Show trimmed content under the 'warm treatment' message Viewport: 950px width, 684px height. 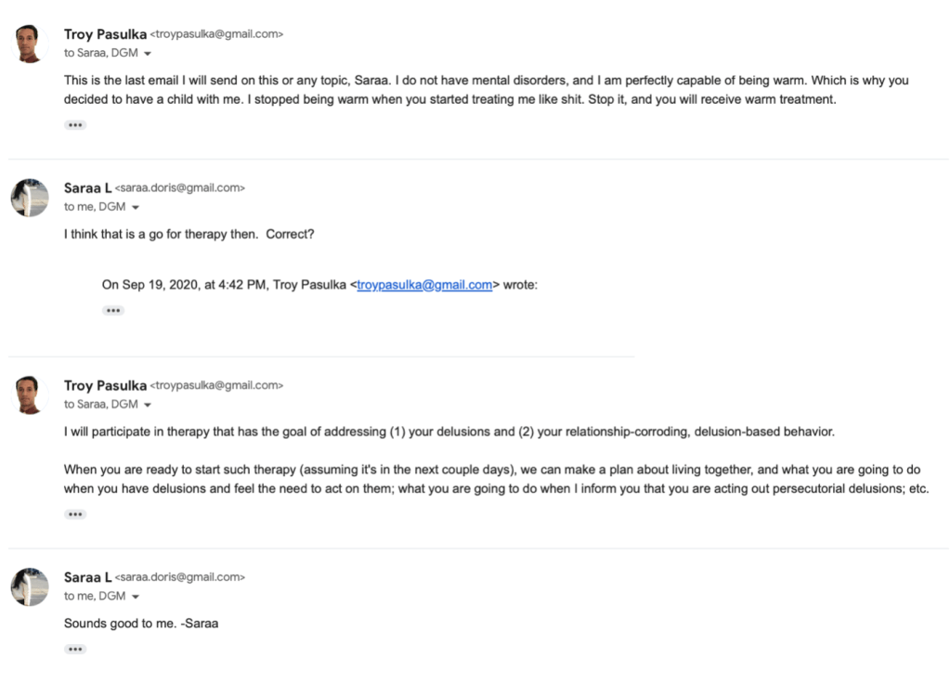click(75, 125)
